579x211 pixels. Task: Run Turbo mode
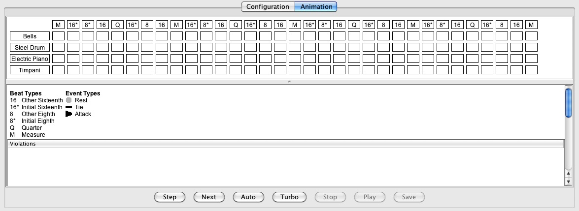(290, 197)
